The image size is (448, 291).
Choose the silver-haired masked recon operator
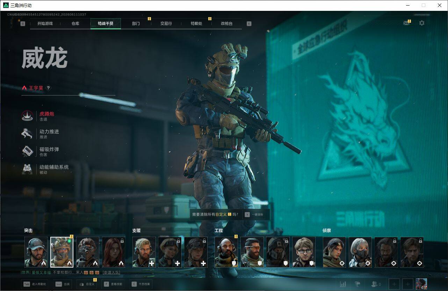coord(360,252)
